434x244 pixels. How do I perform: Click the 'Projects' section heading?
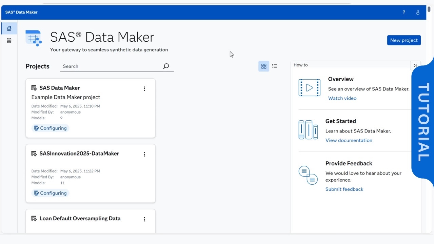[x=37, y=66]
